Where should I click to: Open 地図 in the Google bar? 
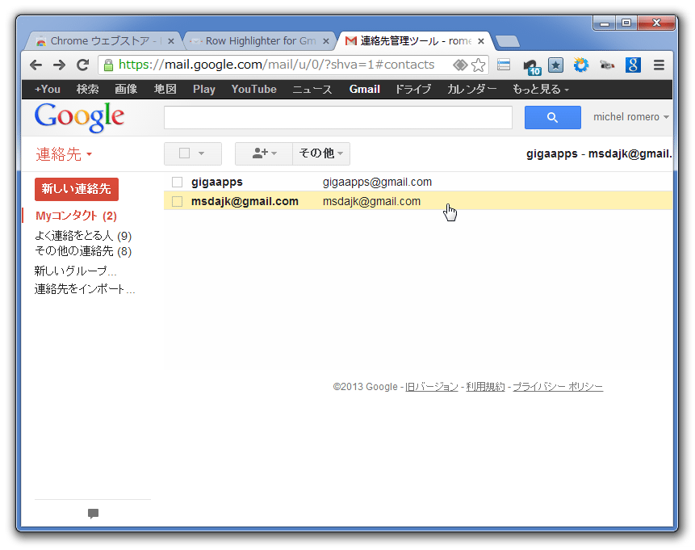(165, 89)
